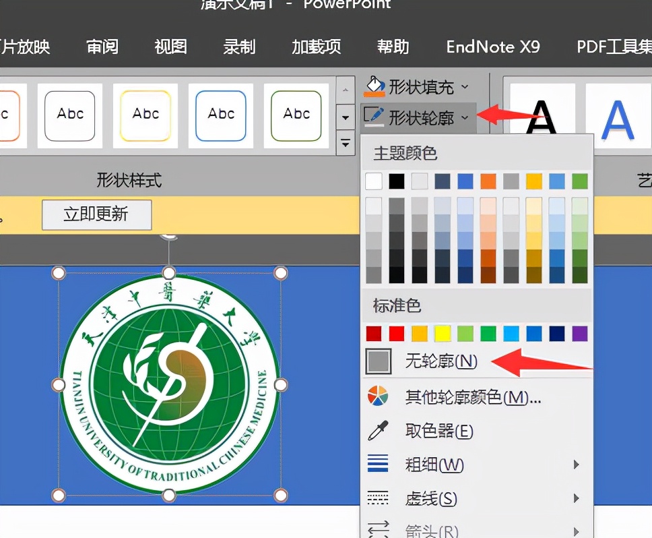
Task: Click the Shape Fill paint bucket icon
Action: [374, 86]
